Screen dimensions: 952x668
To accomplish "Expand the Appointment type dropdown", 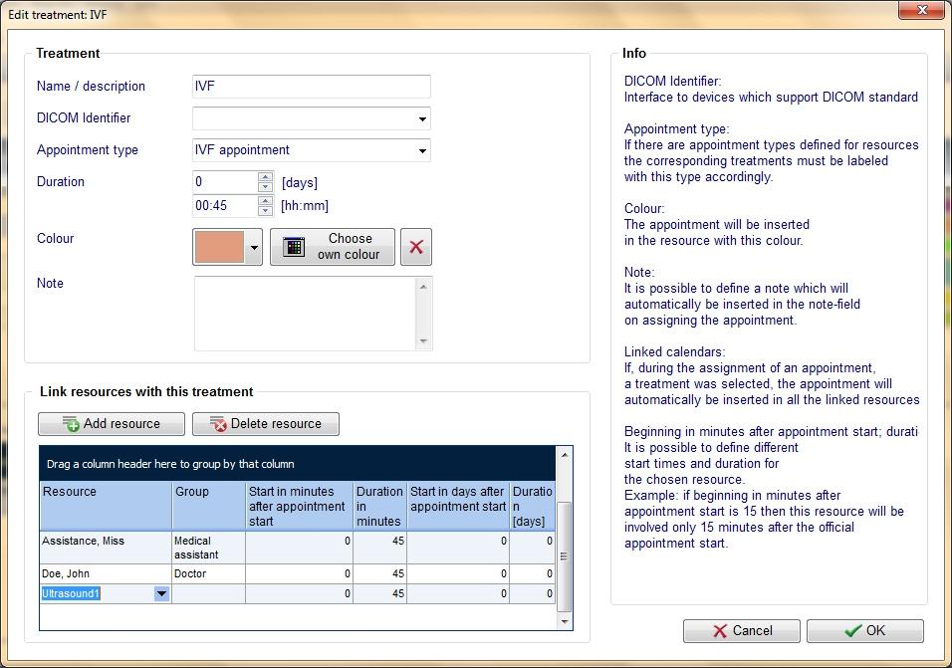I will click(x=422, y=150).
